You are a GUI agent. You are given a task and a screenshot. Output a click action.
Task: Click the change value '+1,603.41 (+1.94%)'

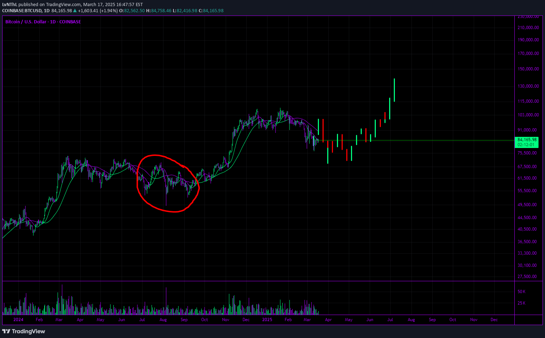98,11
